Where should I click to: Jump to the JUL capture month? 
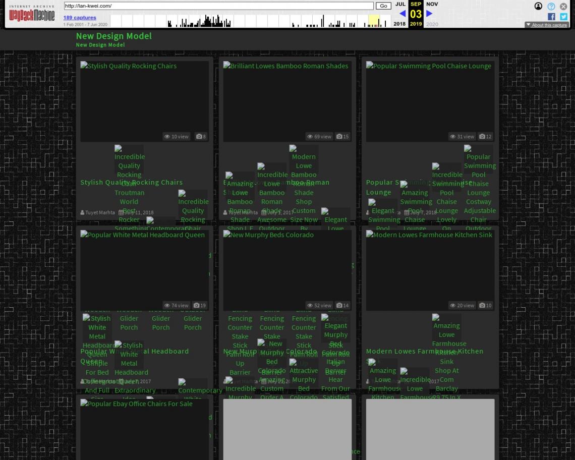pos(400,4)
